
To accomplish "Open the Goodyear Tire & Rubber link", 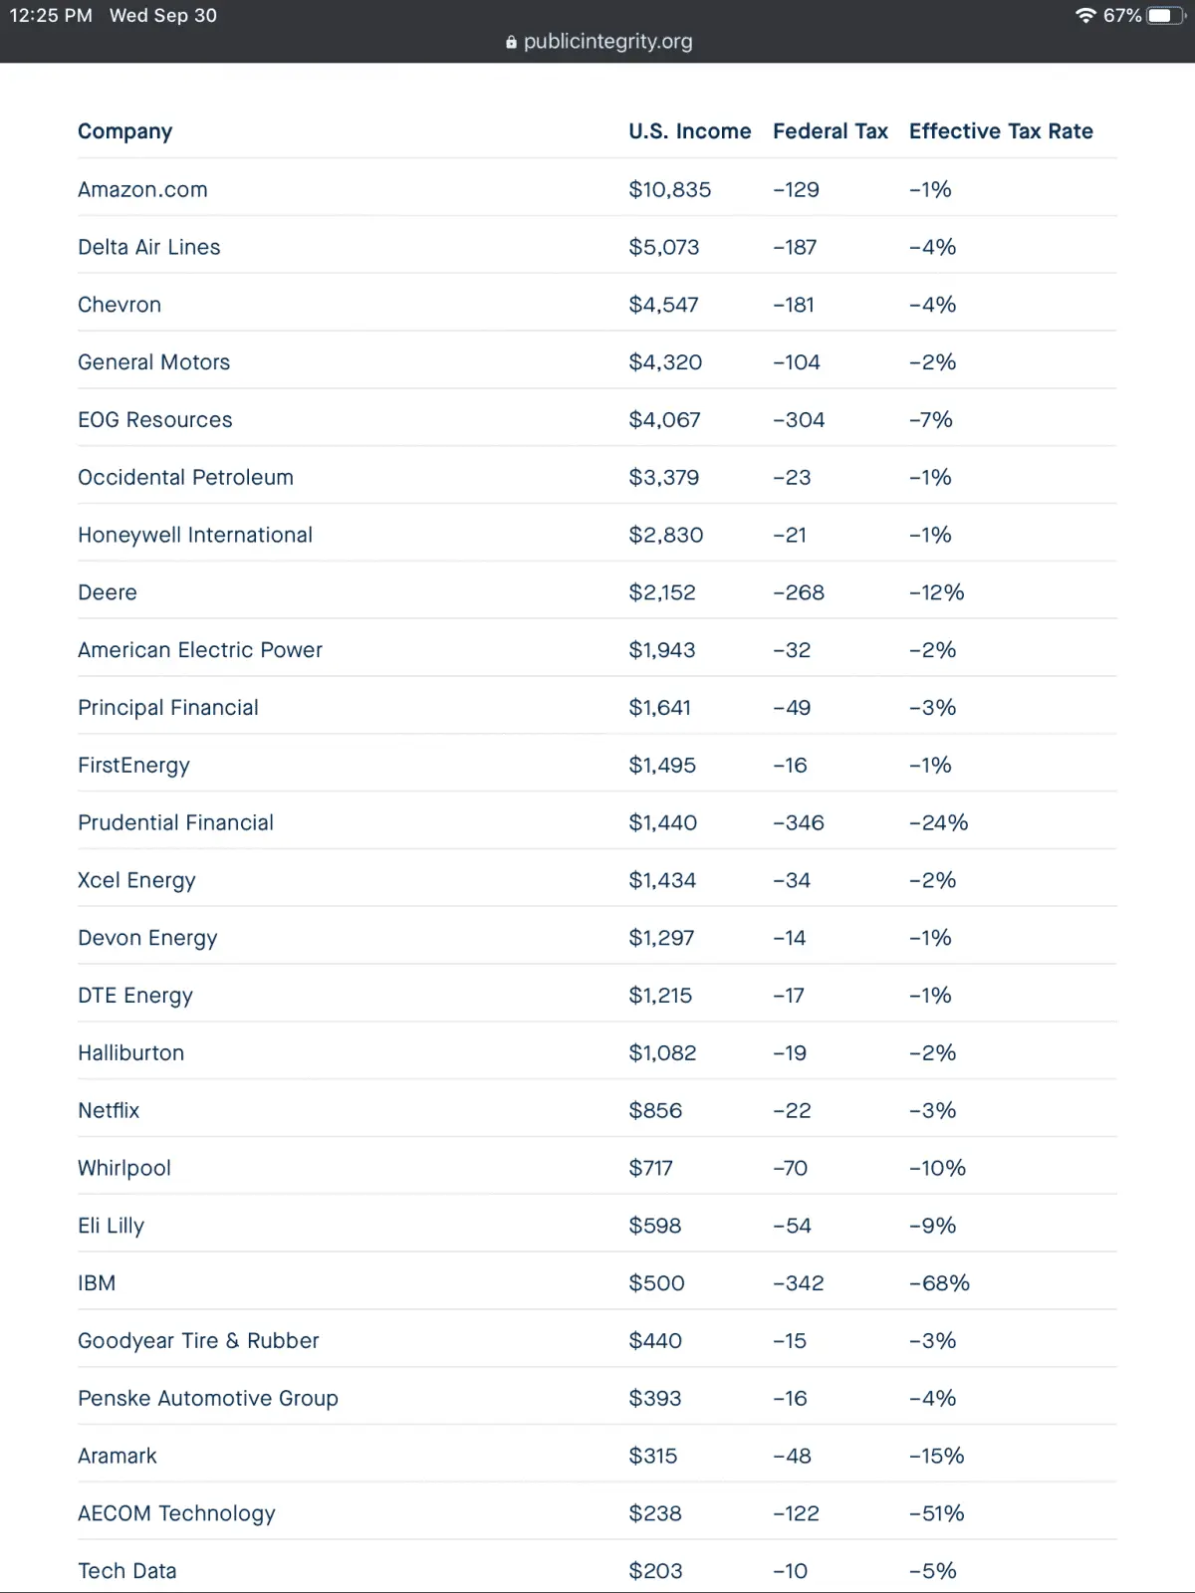I will (198, 1341).
